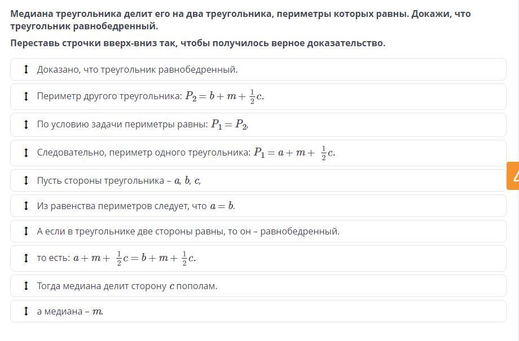Click the handle beside 'А если в треугольнике'
This screenshot has width=519, height=341.
coord(26,231)
